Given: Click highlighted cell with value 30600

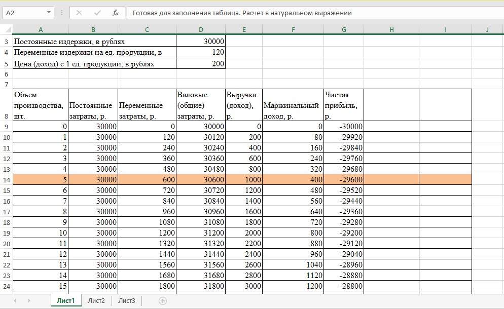Looking at the screenshot, I should [x=201, y=179].
